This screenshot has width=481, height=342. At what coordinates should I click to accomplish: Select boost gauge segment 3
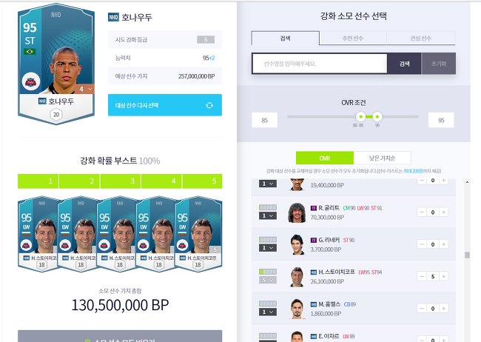click(121, 181)
